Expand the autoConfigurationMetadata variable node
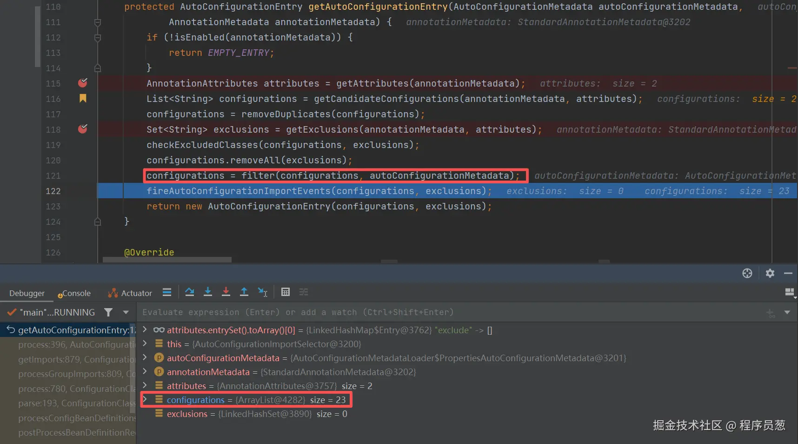The height and width of the screenshot is (444, 798). tap(145, 357)
